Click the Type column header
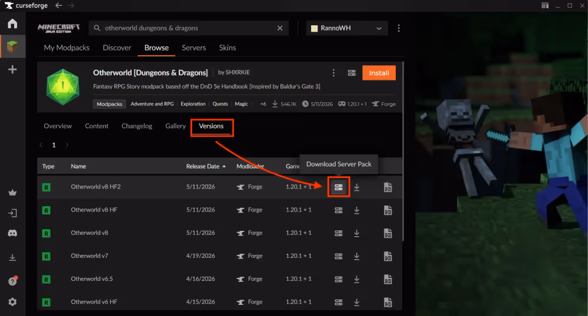The width and height of the screenshot is (588, 316). click(x=48, y=166)
